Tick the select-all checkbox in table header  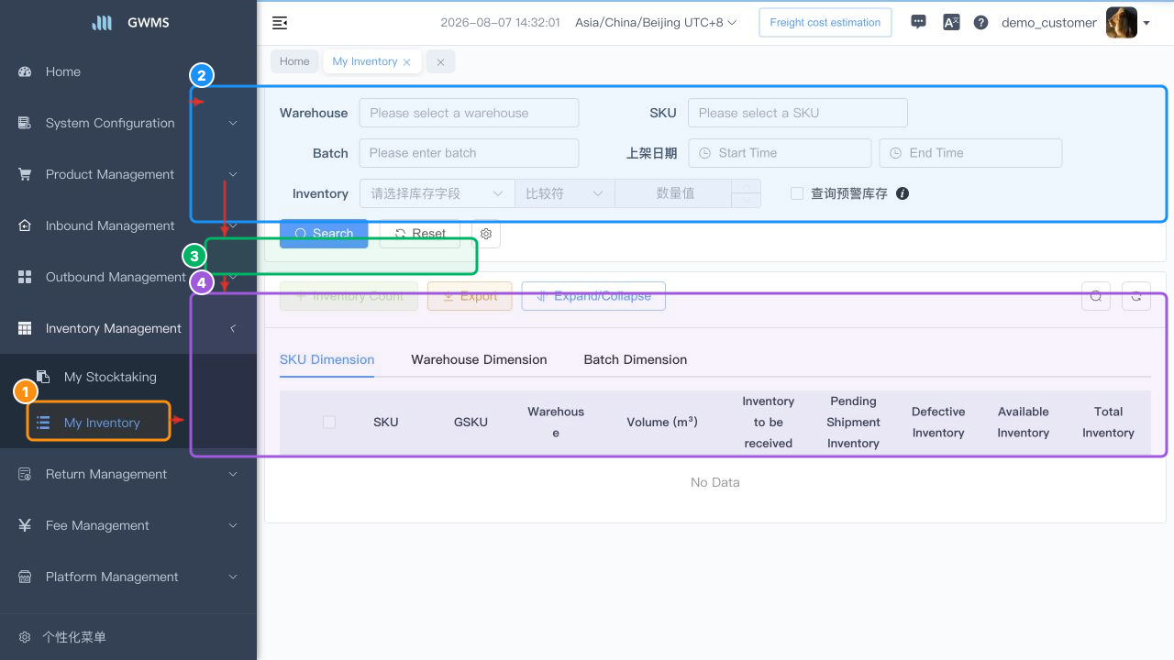(x=329, y=422)
